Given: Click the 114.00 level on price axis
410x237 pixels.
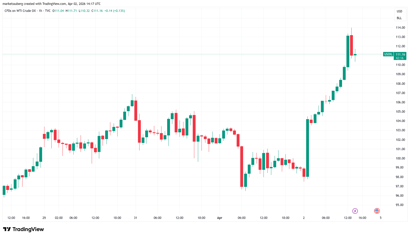Looking at the screenshot, I should tap(400, 28).
